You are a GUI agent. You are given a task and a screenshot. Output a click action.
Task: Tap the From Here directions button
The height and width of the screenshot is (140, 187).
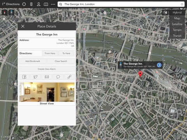click(50, 53)
